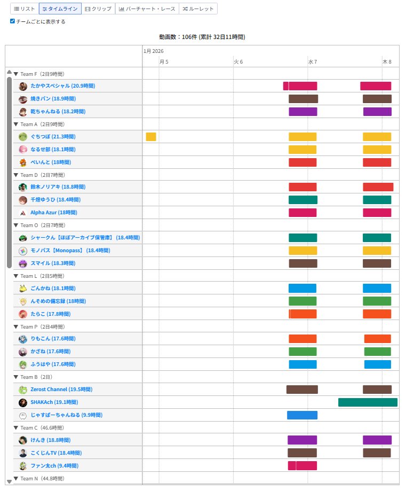Click SHAKACh avatar icon
406x490 pixels.
pyautogui.click(x=23, y=402)
